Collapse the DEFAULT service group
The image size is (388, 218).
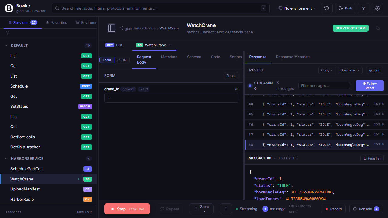[48, 45]
